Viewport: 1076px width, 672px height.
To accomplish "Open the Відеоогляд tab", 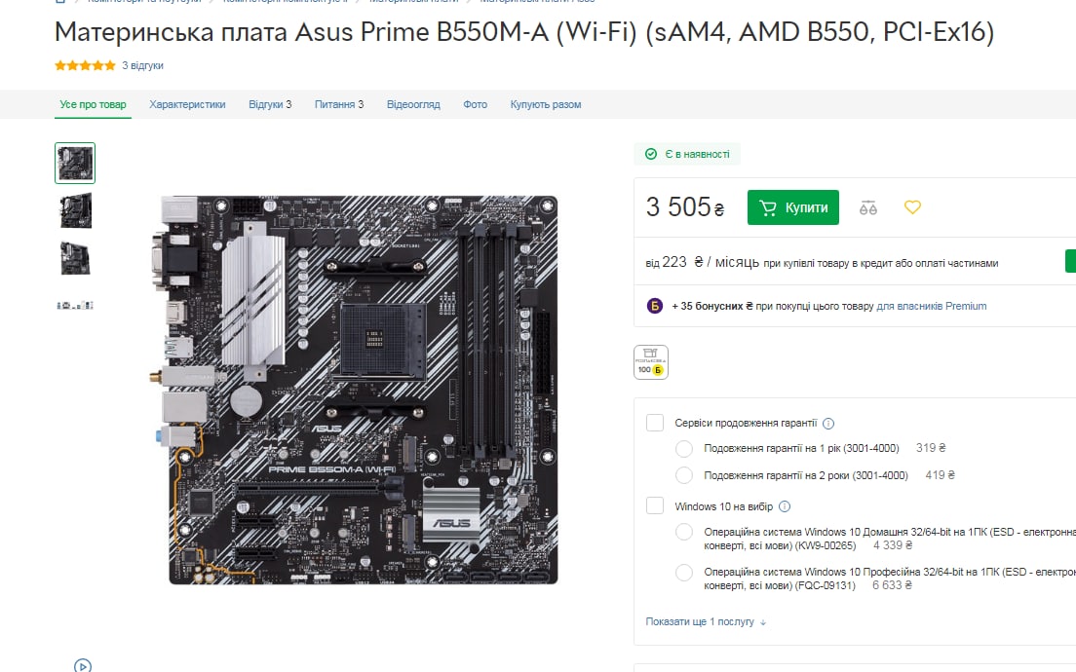I will (x=413, y=104).
